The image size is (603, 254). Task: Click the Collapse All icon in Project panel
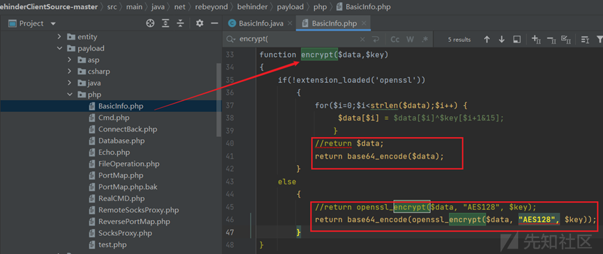(x=181, y=24)
